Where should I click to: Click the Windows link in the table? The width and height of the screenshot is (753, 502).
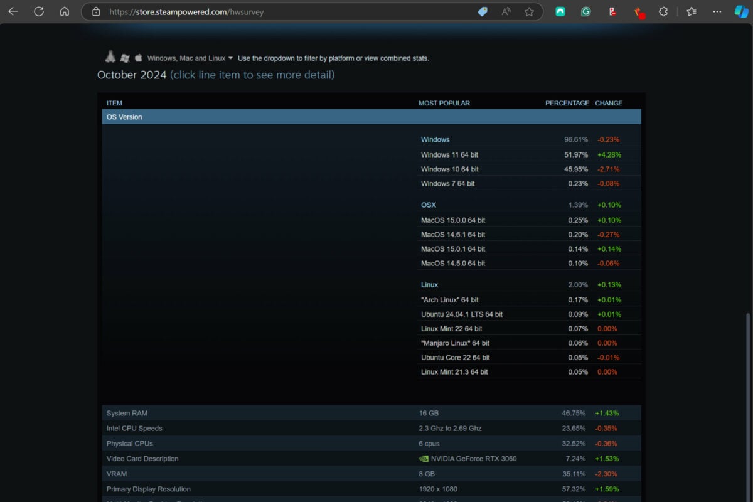(435, 139)
